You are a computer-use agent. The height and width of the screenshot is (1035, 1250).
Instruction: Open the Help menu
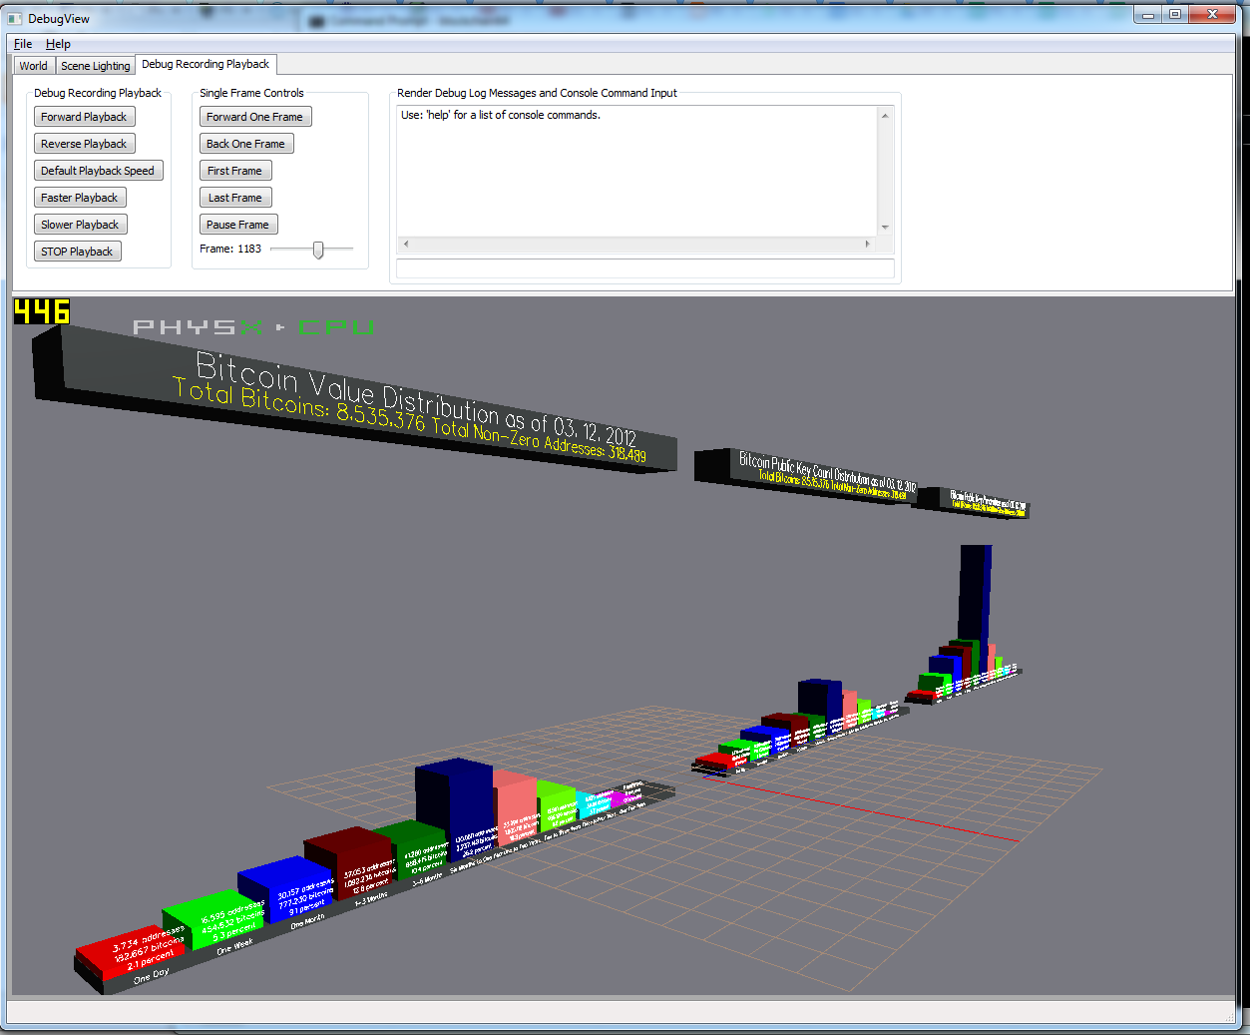(x=58, y=44)
